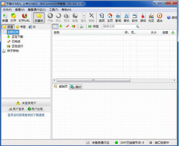Image resolution: width=179 pixels, height=146 pixels.
Task: Switch to the 书签 bookmarks tab
Action: (x=21, y=27)
